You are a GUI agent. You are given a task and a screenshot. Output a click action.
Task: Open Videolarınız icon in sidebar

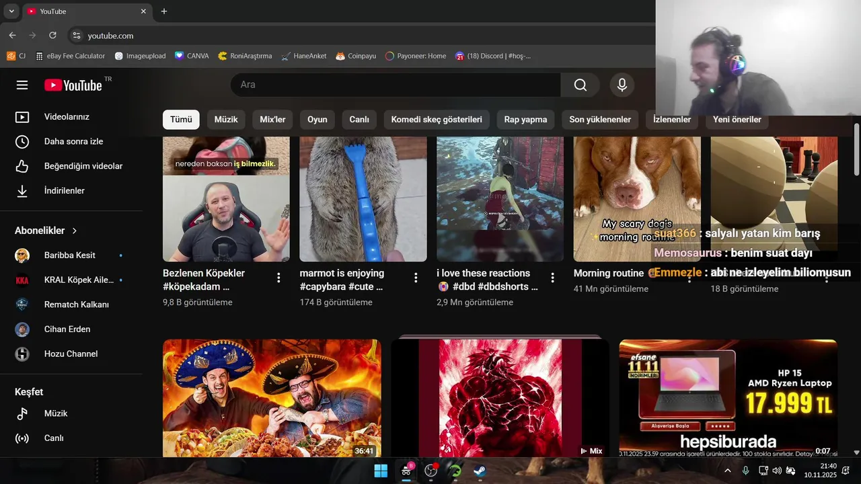click(x=22, y=117)
